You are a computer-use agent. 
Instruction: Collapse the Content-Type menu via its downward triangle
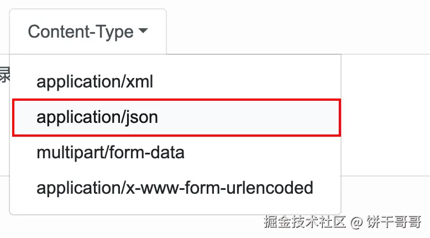[x=143, y=30]
